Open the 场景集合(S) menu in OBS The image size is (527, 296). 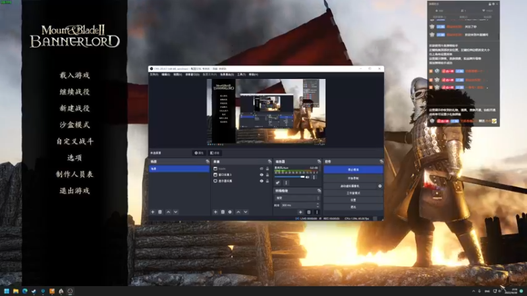227,74
